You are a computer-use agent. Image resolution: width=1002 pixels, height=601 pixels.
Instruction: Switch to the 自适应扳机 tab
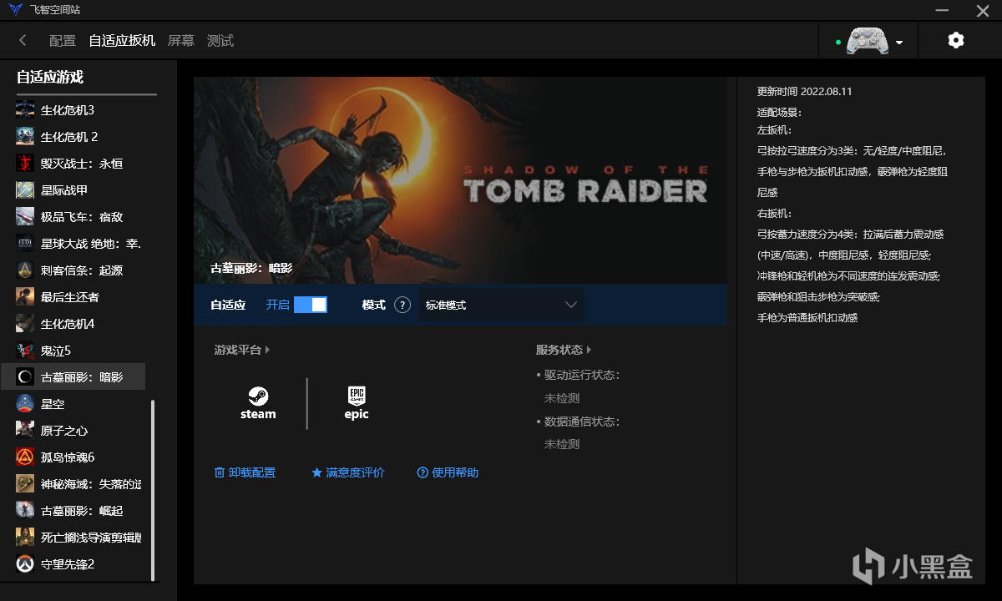click(x=122, y=40)
